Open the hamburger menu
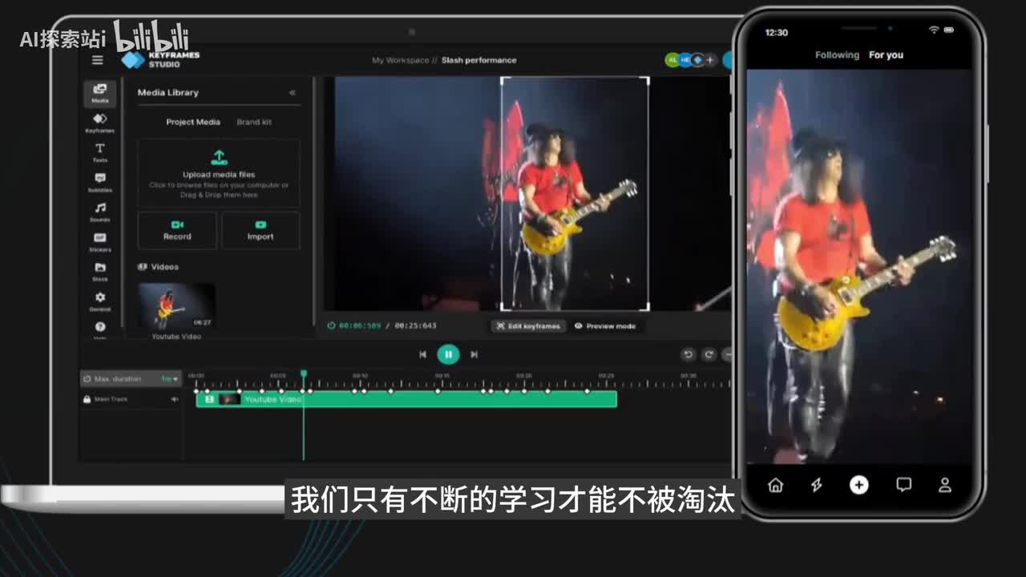 click(x=98, y=60)
